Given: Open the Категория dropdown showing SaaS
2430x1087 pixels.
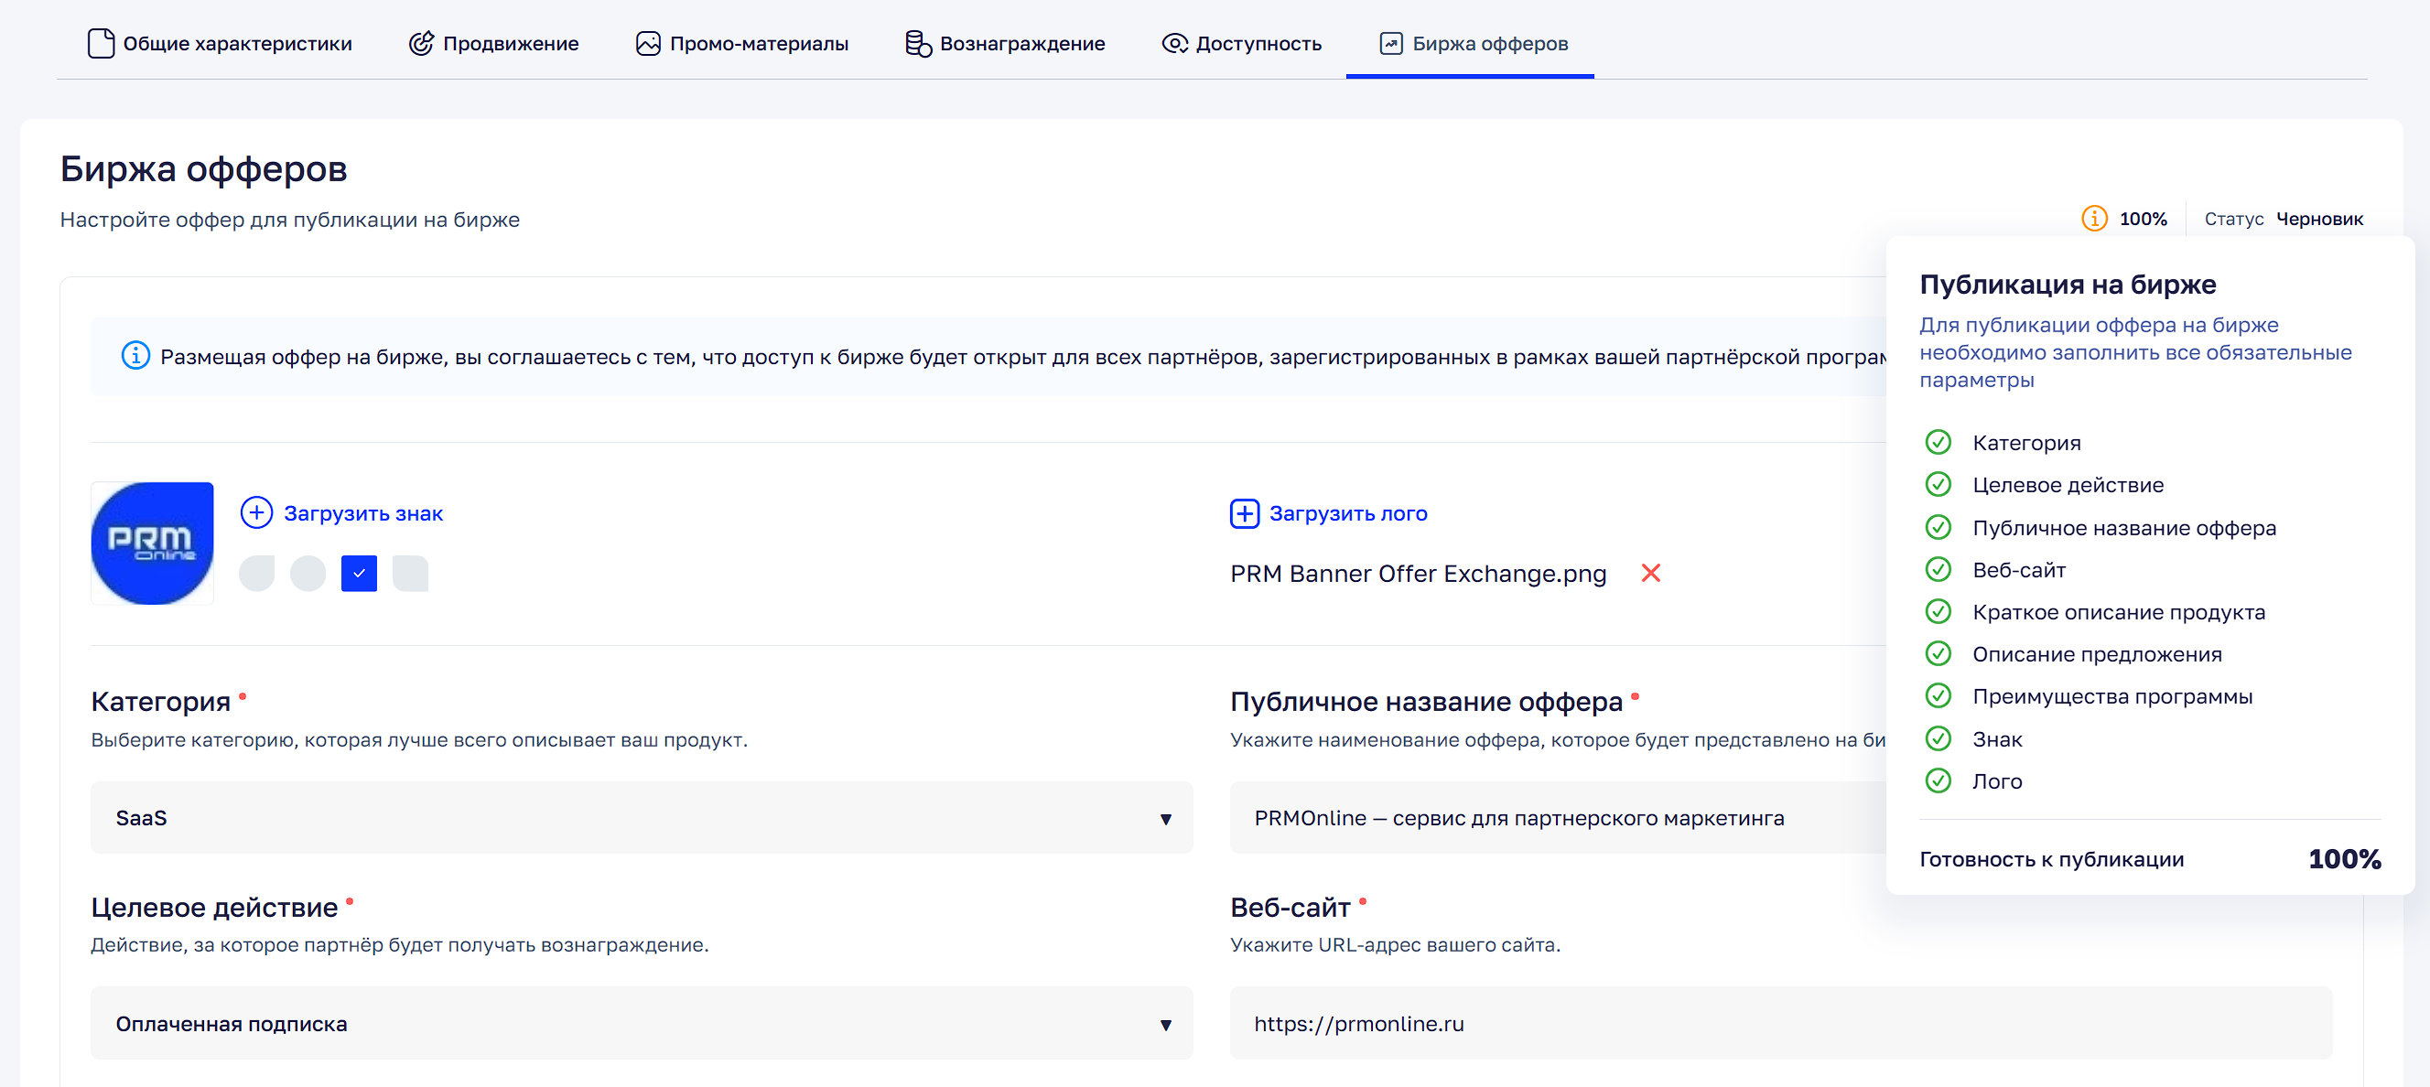Looking at the screenshot, I should pos(642,817).
